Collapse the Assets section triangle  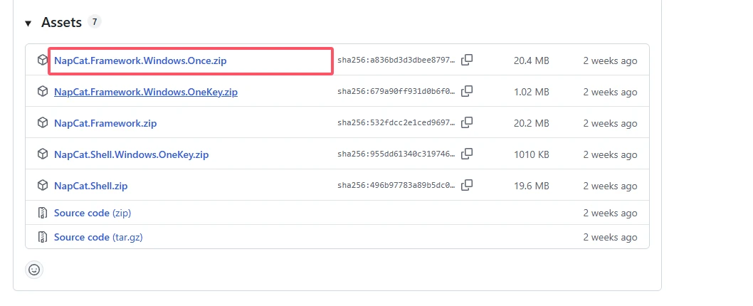click(x=28, y=23)
